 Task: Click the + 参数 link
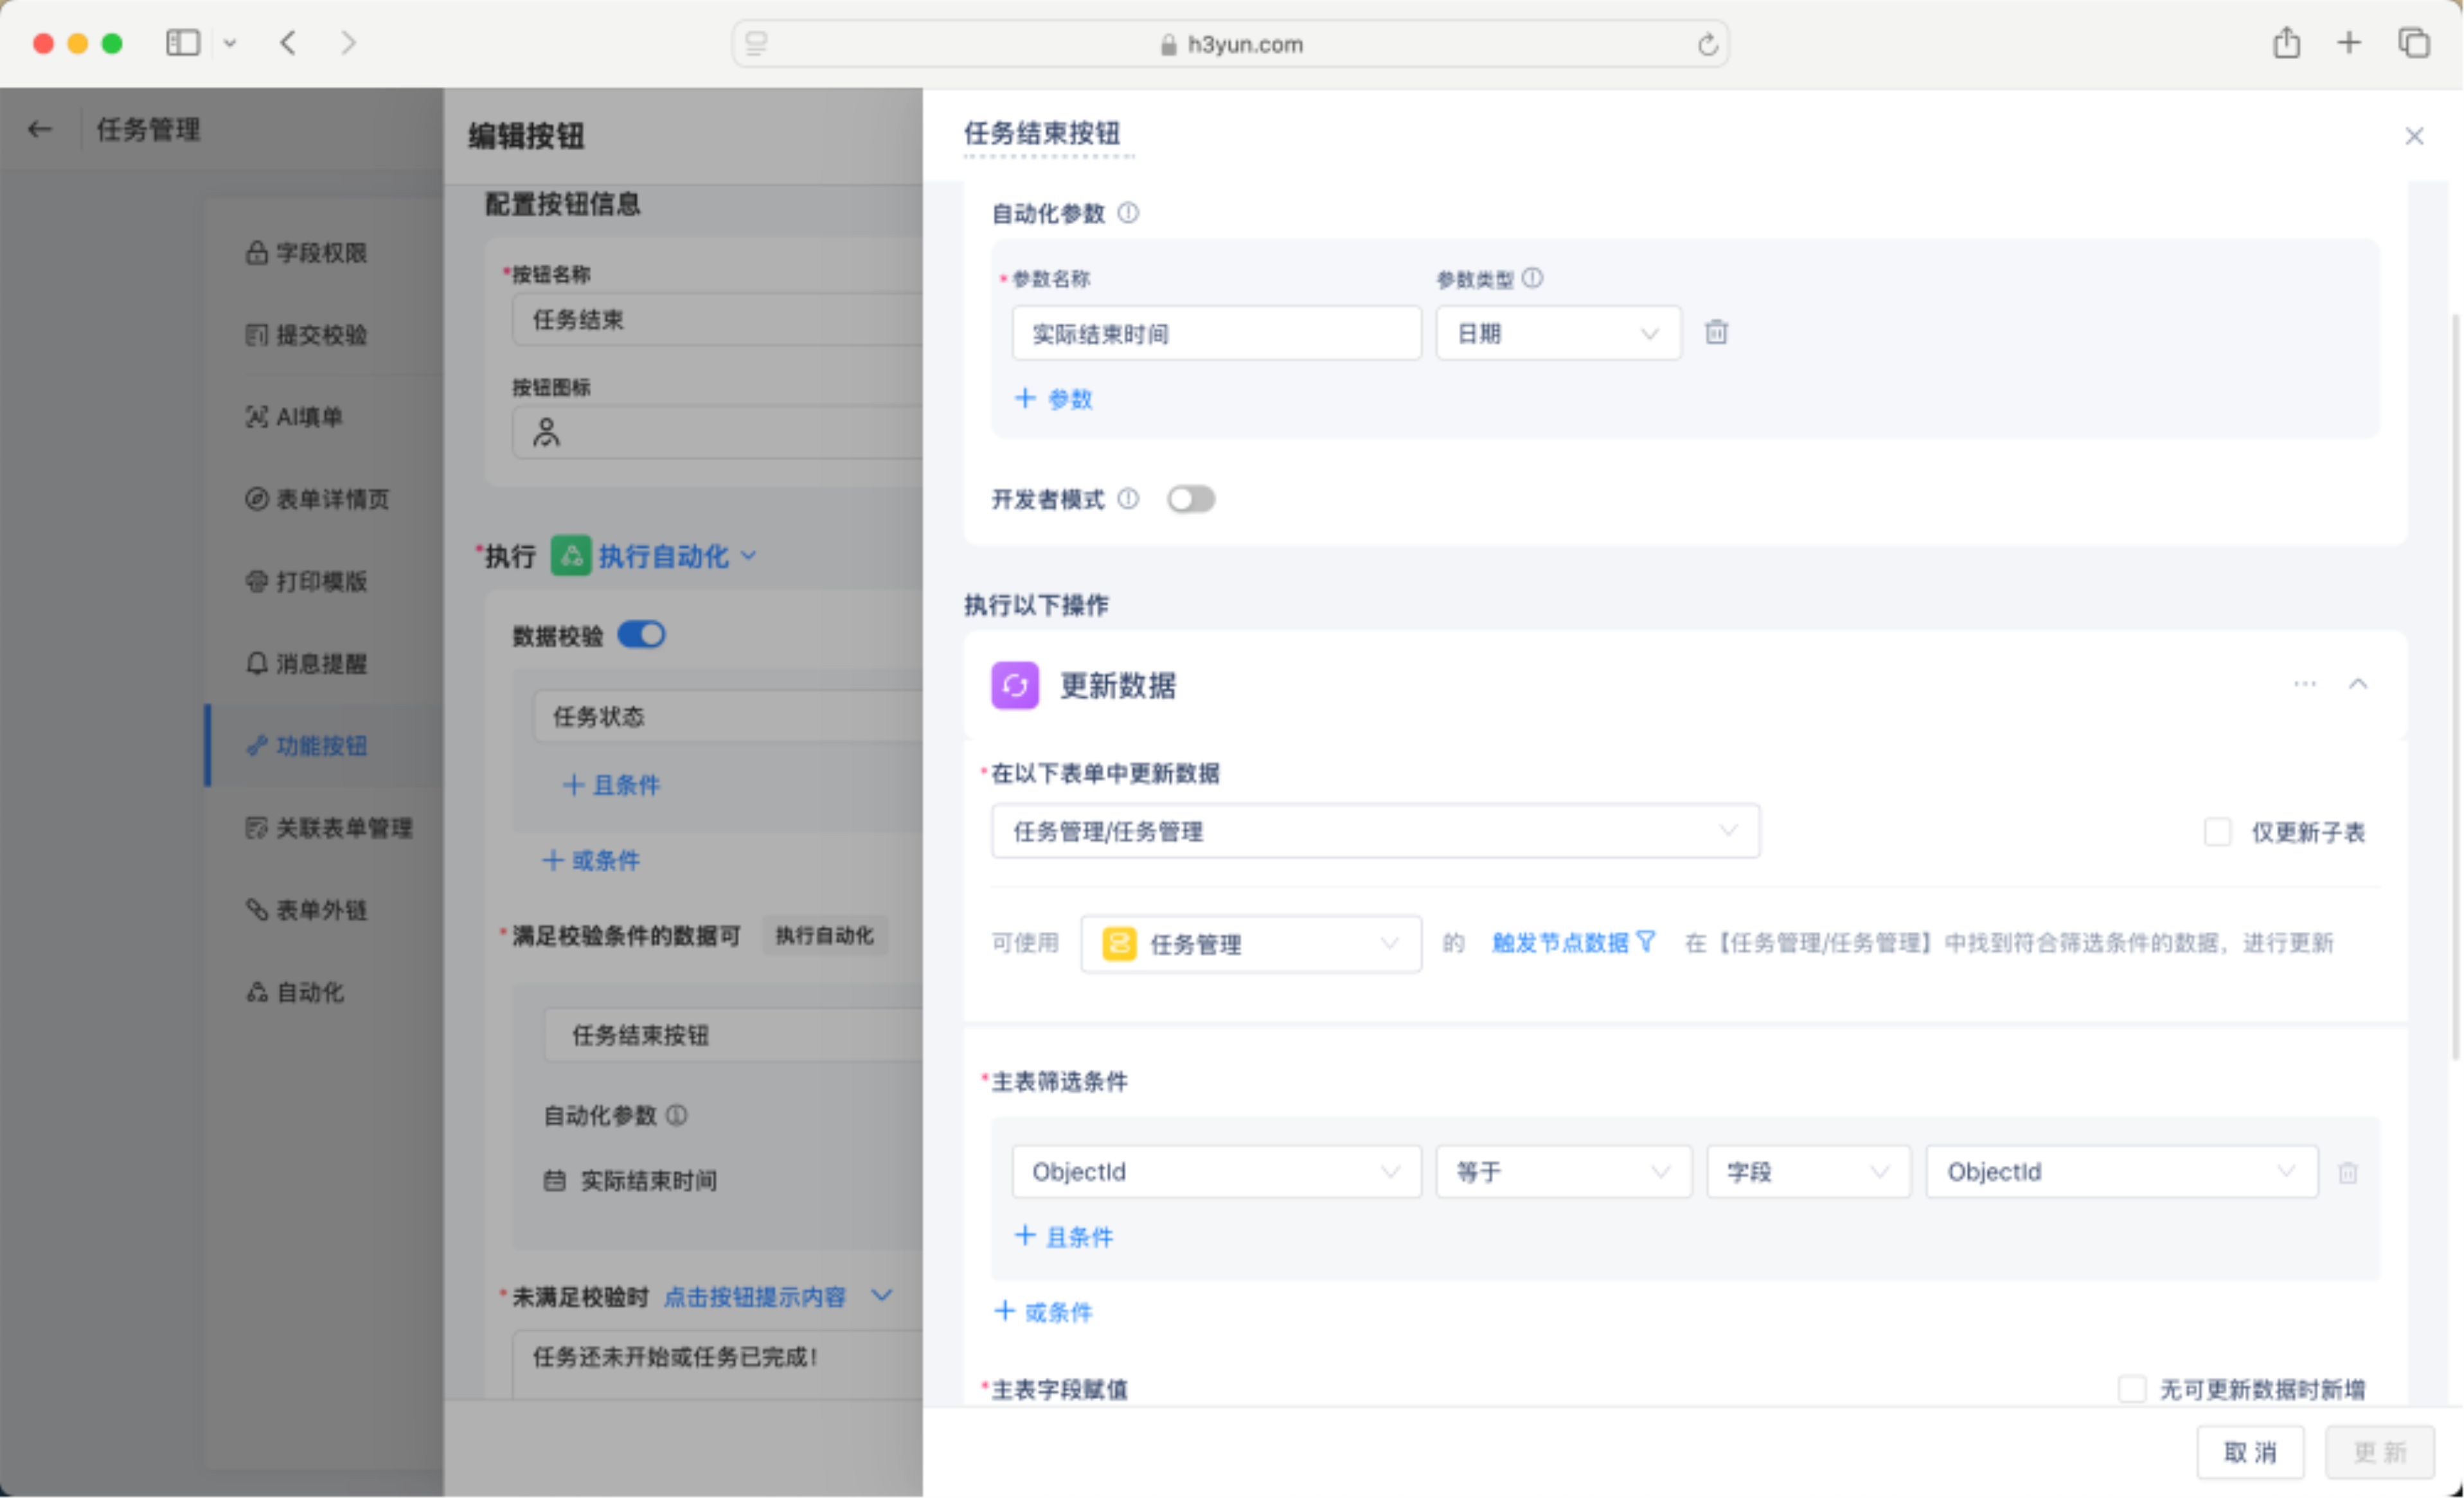click(x=1054, y=399)
